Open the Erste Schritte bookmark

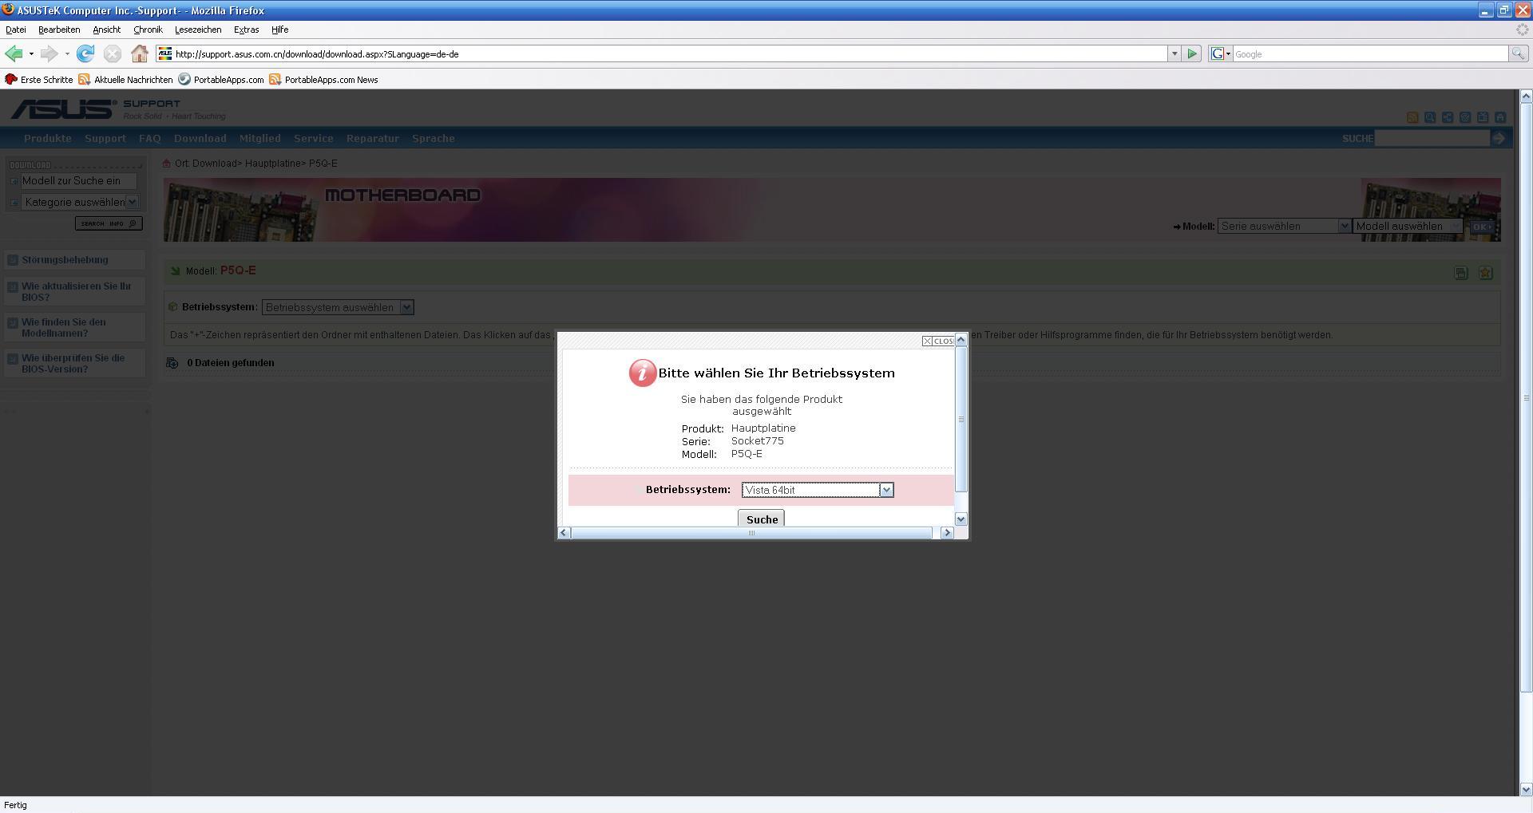[x=38, y=80]
